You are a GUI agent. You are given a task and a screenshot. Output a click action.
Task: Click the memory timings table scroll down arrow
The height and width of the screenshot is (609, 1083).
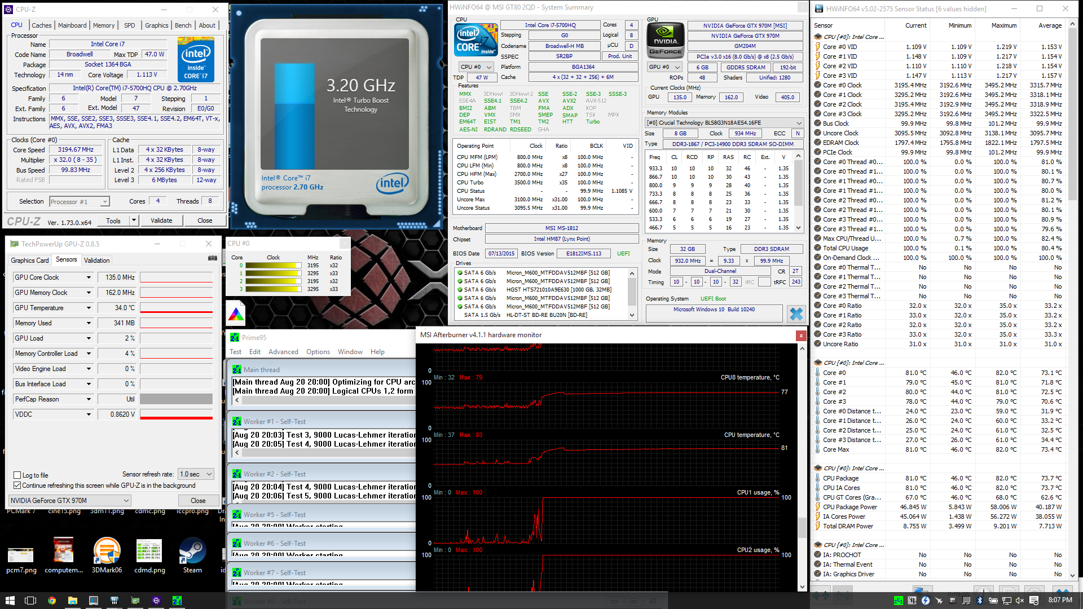tap(798, 228)
